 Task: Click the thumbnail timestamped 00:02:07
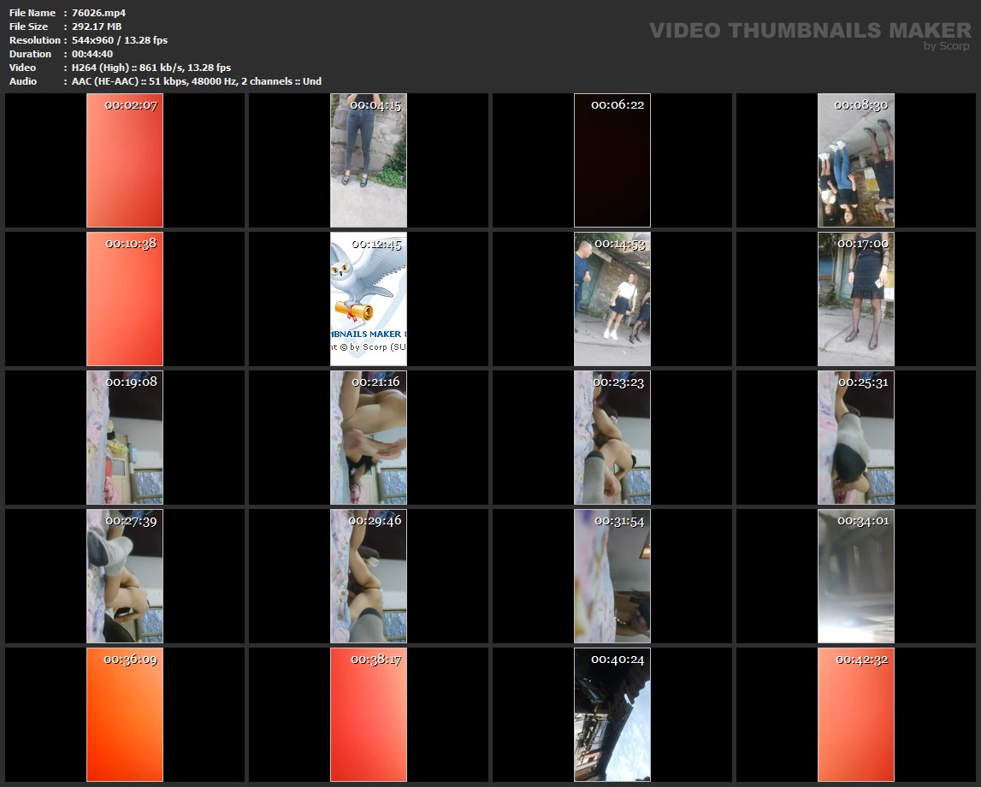tap(125, 160)
